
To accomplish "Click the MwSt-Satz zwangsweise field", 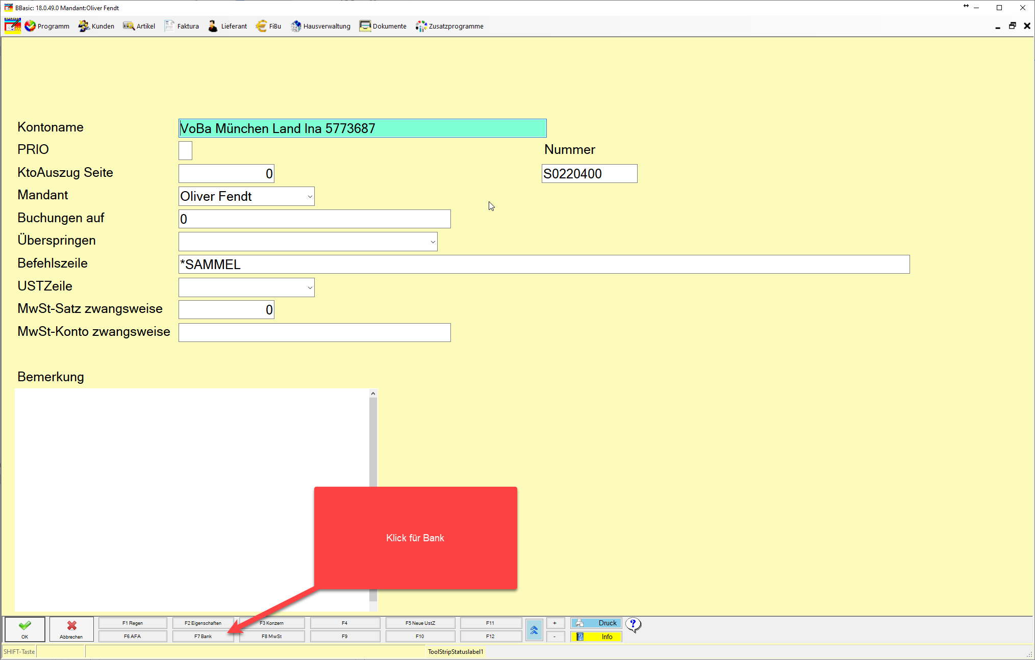I will point(226,310).
